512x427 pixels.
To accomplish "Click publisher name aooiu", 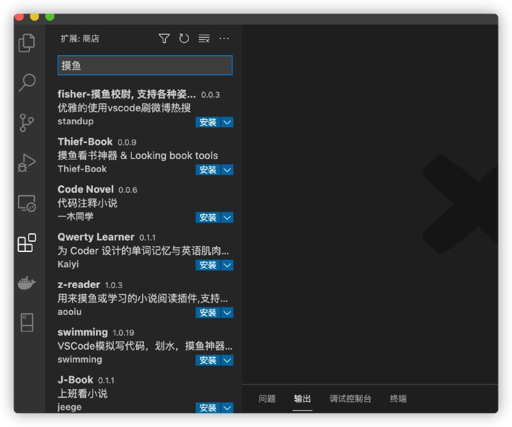I will click(70, 312).
